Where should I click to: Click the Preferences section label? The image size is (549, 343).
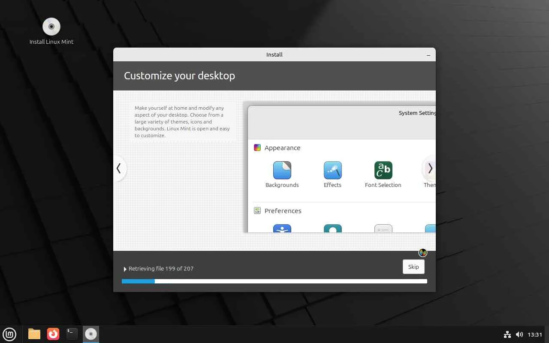point(283,211)
